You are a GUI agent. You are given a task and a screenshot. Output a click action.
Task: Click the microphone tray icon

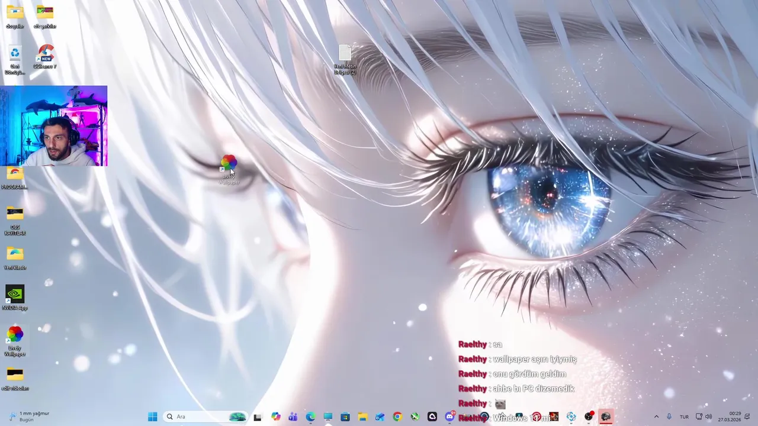click(669, 417)
